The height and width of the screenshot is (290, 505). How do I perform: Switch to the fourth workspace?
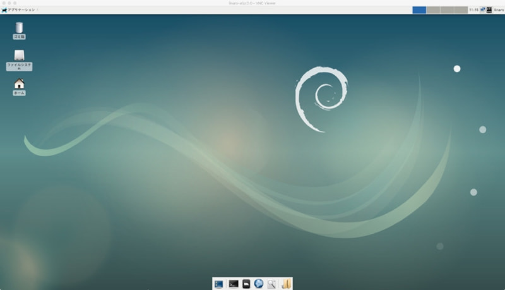(461, 10)
